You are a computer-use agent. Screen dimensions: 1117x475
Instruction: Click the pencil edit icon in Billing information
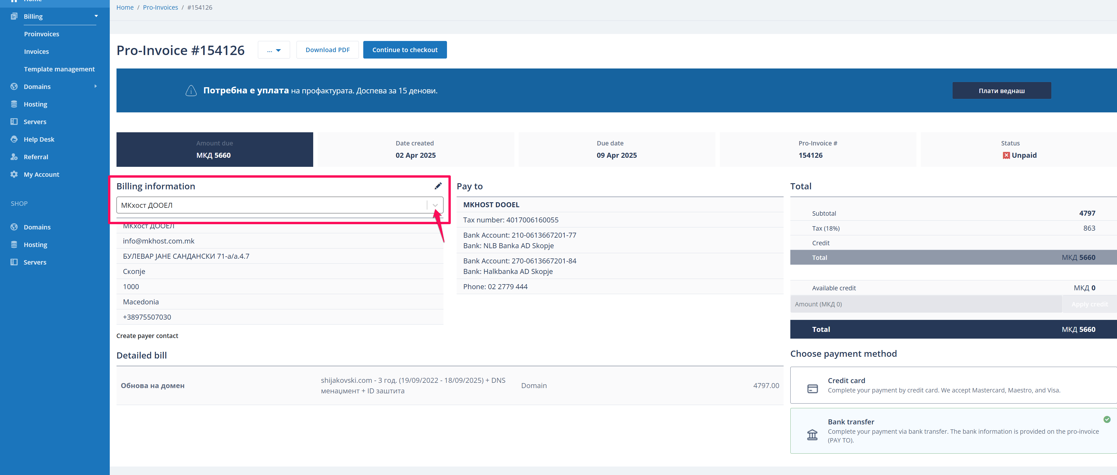[438, 186]
